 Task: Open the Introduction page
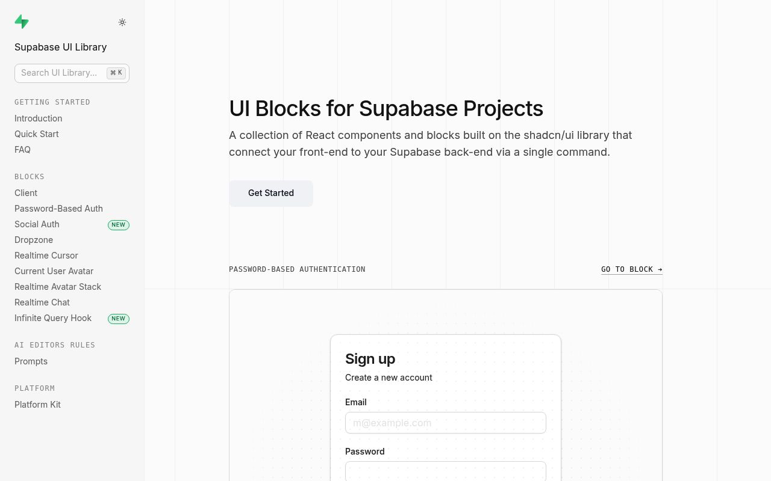38,118
